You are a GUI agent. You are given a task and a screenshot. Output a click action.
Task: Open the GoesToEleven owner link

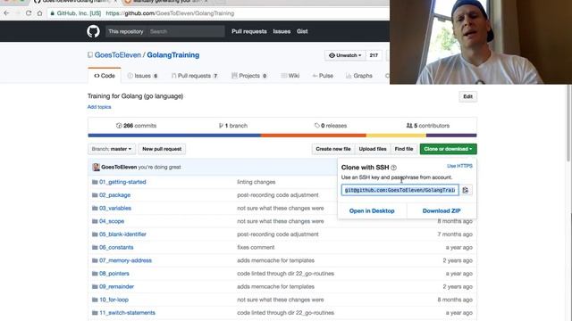118,55
